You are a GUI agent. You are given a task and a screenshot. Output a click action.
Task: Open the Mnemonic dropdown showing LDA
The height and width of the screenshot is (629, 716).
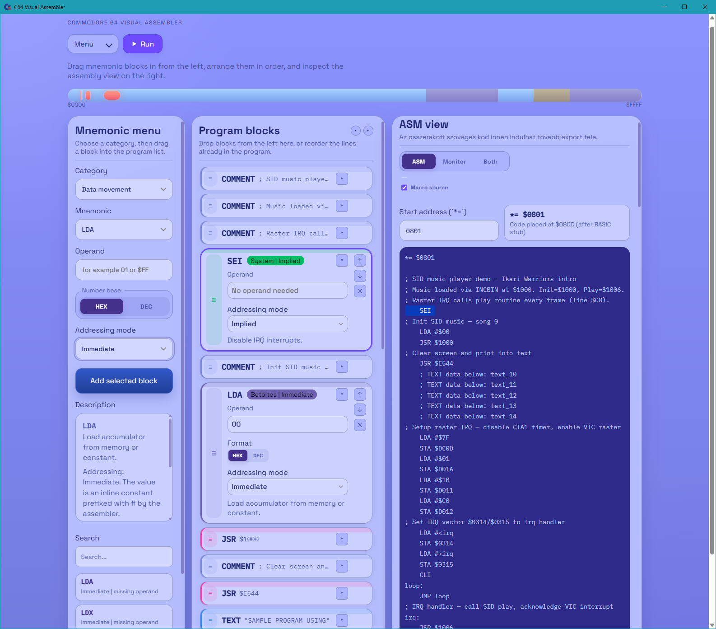click(x=124, y=230)
